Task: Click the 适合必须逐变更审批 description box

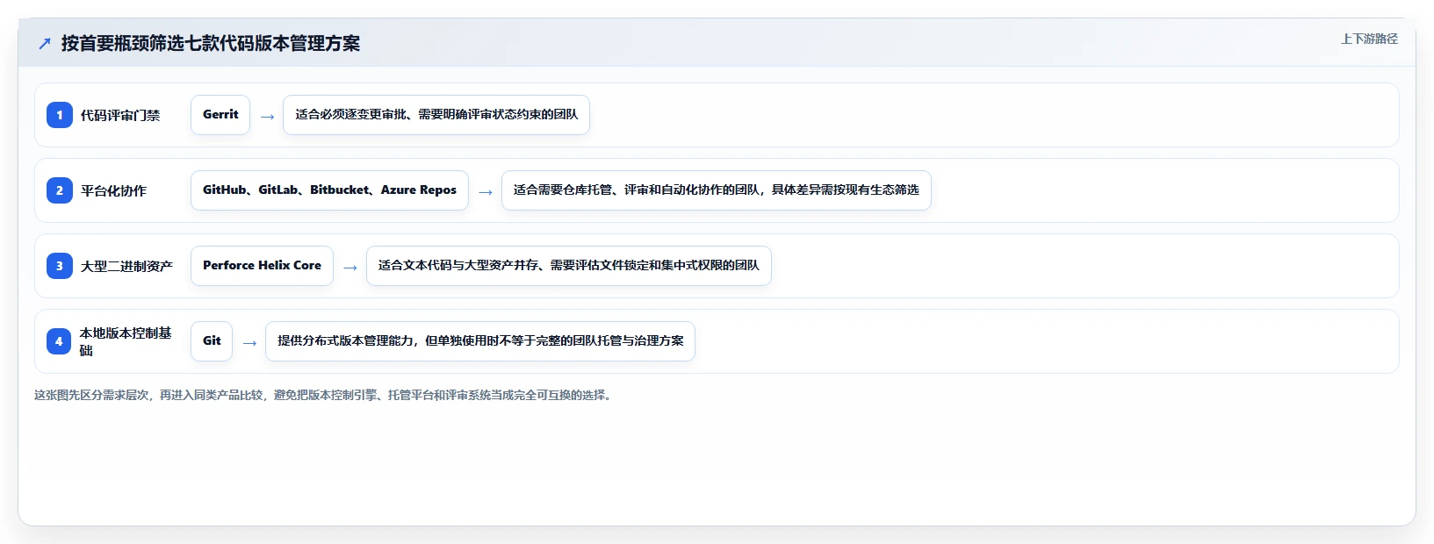Action: coord(436,115)
